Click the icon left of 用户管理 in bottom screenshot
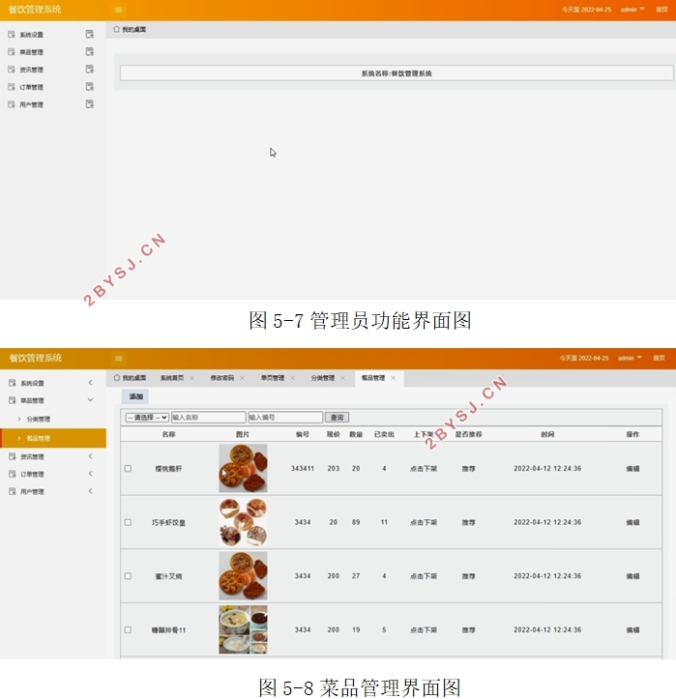 (x=13, y=491)
